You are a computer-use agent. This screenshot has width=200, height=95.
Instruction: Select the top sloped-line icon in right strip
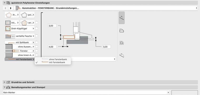pos(122,18)
